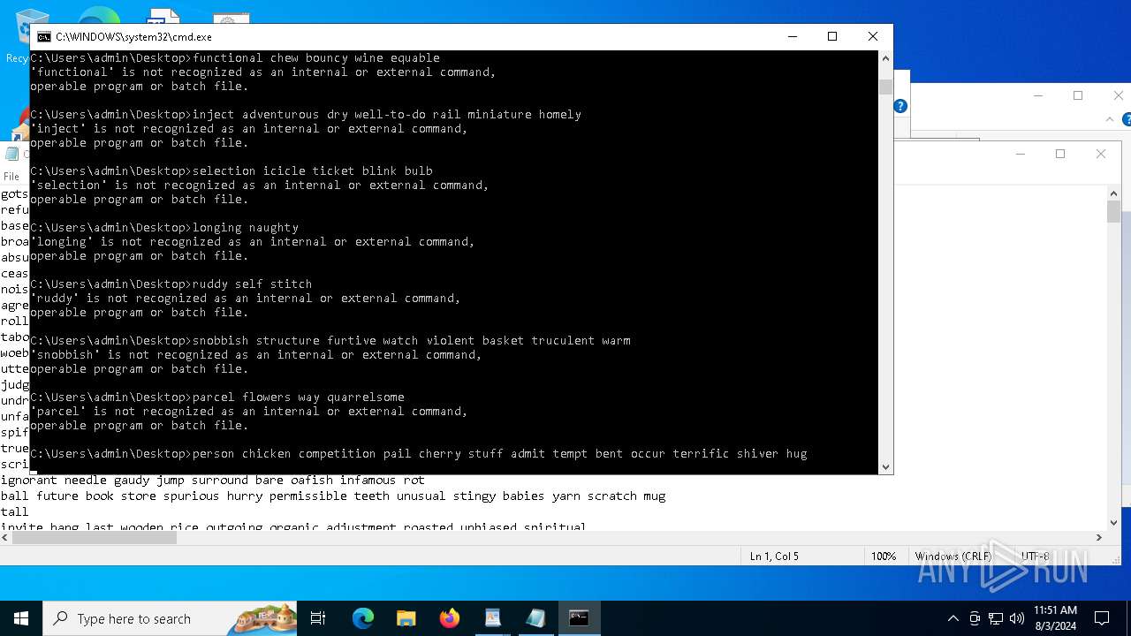Click Notepad's horizontal scrollbar right arrow
The width and height of the screenshot is (1131, 636).
[x=1099, y=537]
